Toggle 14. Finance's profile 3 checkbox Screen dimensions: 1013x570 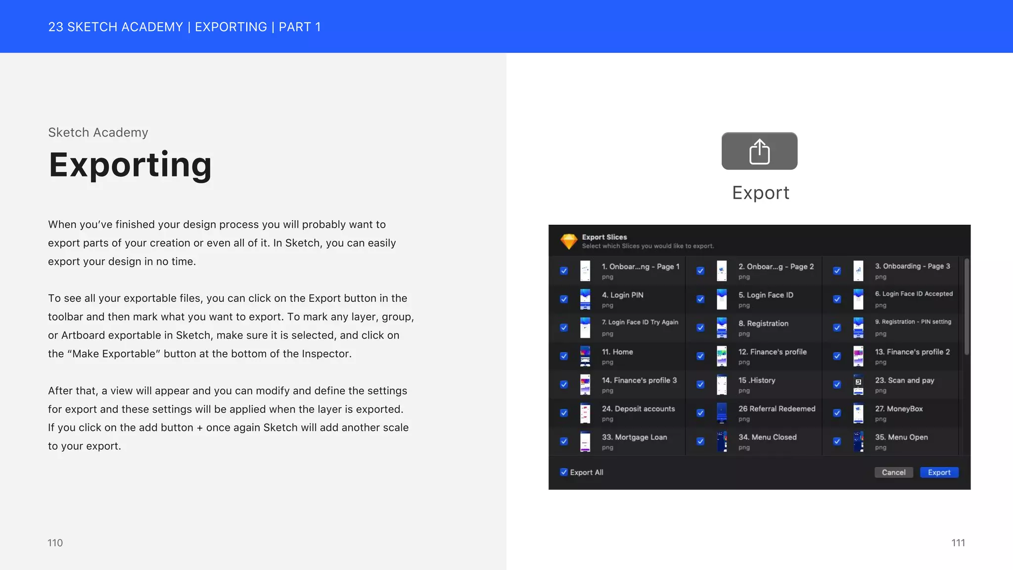[x=564, y=384]
